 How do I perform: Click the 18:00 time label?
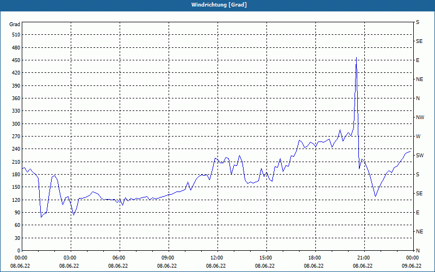(x=314, y=258)
